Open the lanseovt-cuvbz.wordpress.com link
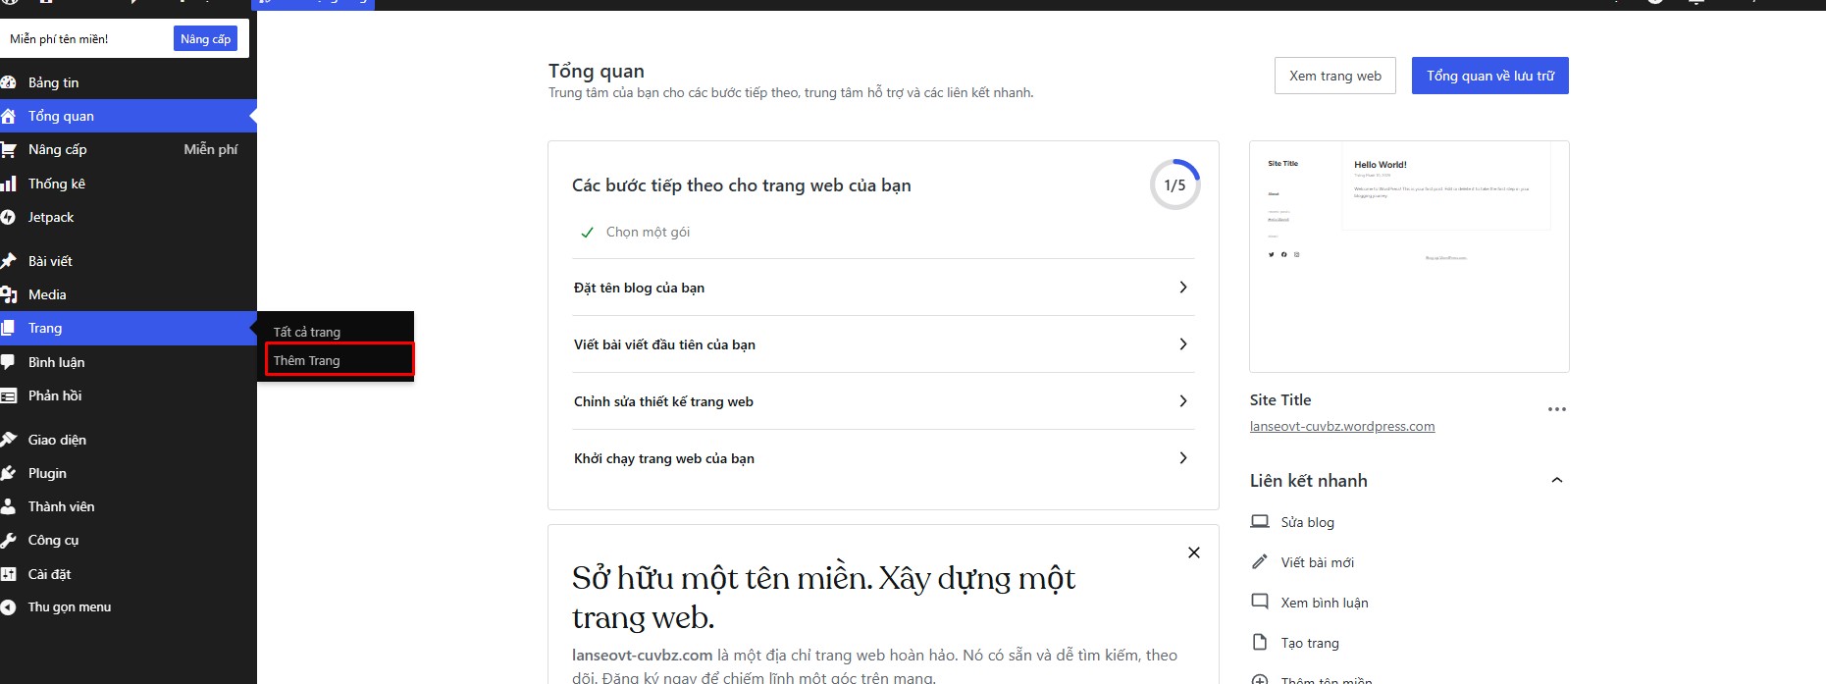This screenshot has height=684, width=1826. coord(1341,426)
